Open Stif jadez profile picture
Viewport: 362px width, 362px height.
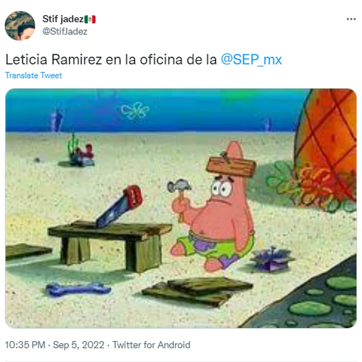[x=20, y=26]
